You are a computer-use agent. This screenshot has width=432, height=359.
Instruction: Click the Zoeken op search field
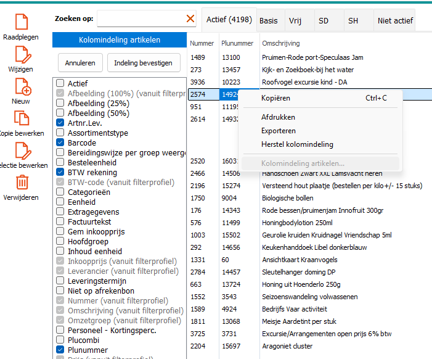pos(141,19)
